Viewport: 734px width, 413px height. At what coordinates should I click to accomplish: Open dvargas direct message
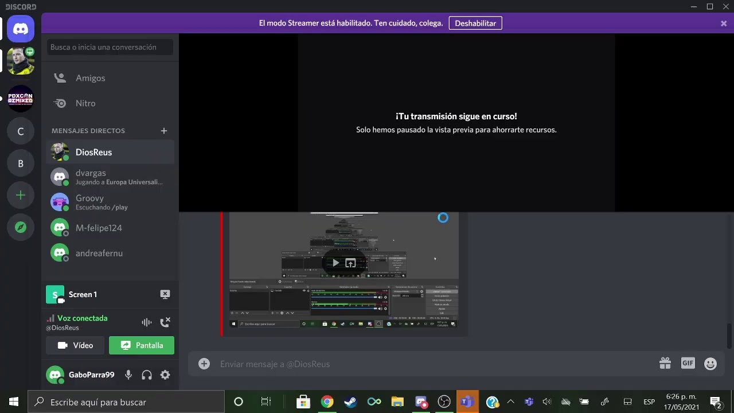tap(110, 177)
